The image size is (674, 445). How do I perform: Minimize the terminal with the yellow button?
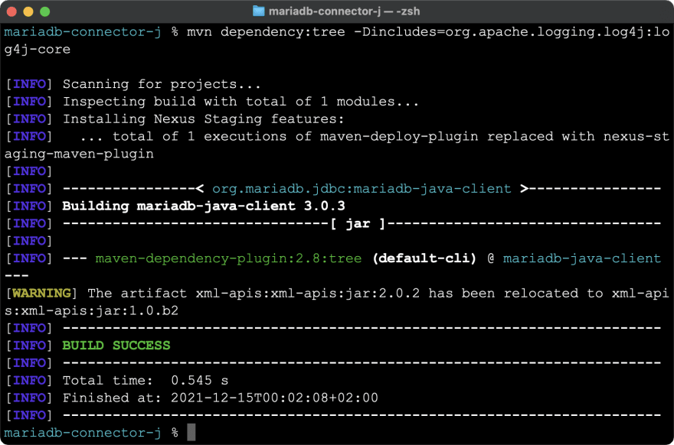(x=28, y=11)
